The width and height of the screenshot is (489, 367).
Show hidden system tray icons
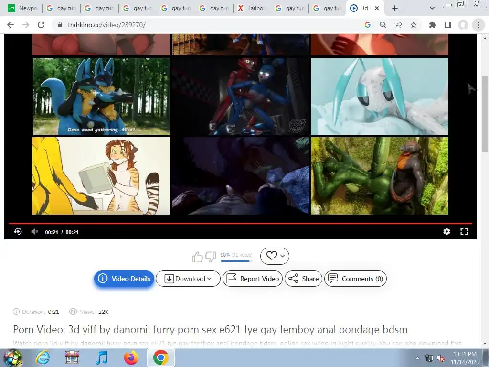(417, 358)
